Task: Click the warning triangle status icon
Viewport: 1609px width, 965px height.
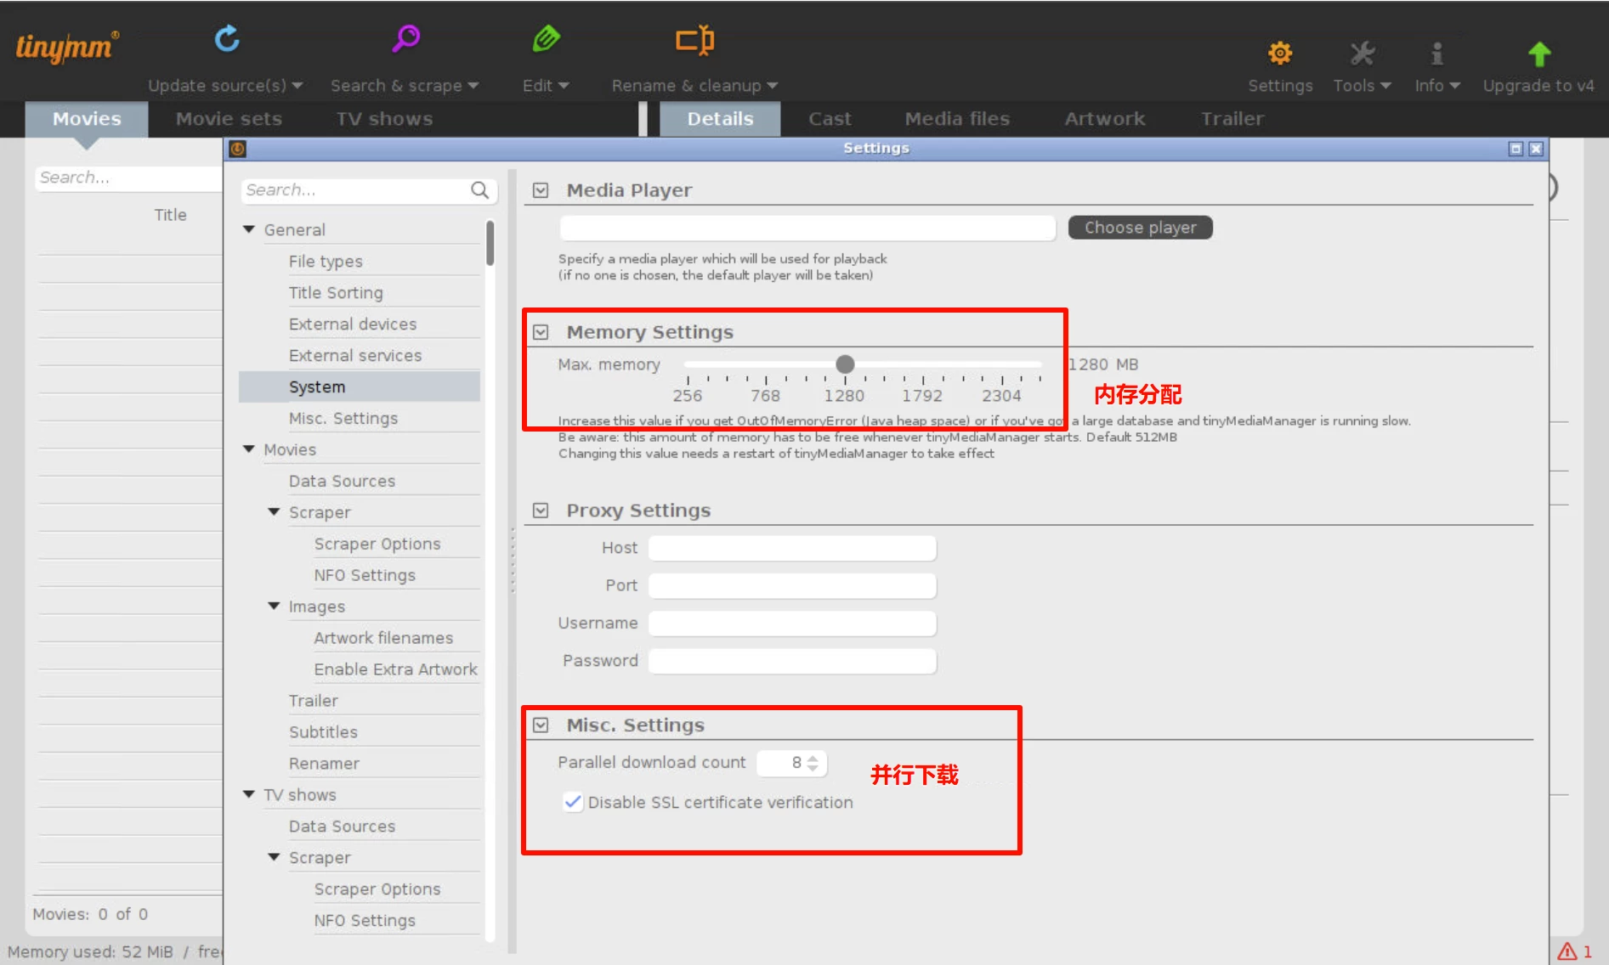Action: (1567, 951)
